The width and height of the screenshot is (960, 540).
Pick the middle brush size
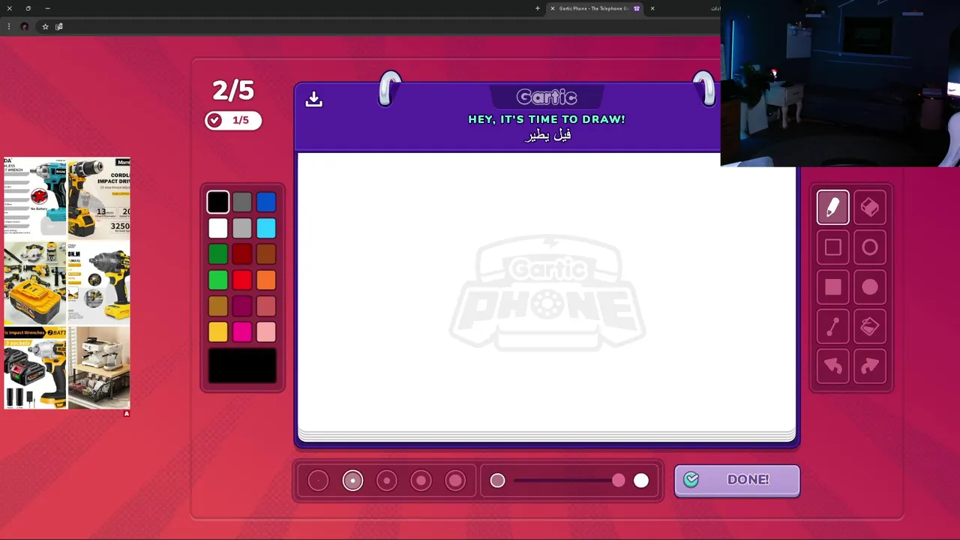387,481
